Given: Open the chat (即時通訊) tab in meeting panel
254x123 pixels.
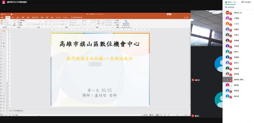Looking at the screenshot, I should [x=246, y=2].
